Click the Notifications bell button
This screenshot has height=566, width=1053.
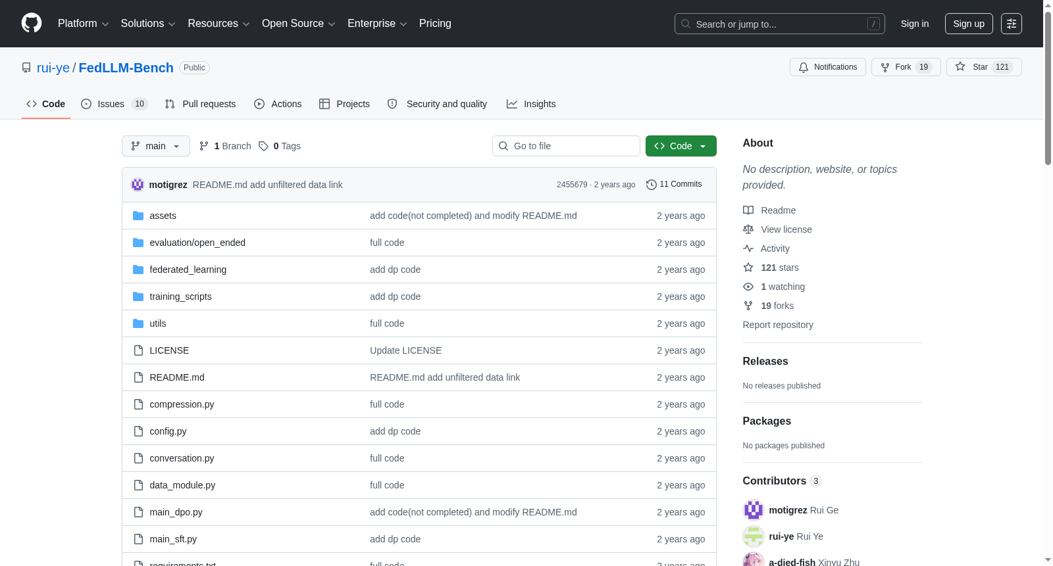828,67
